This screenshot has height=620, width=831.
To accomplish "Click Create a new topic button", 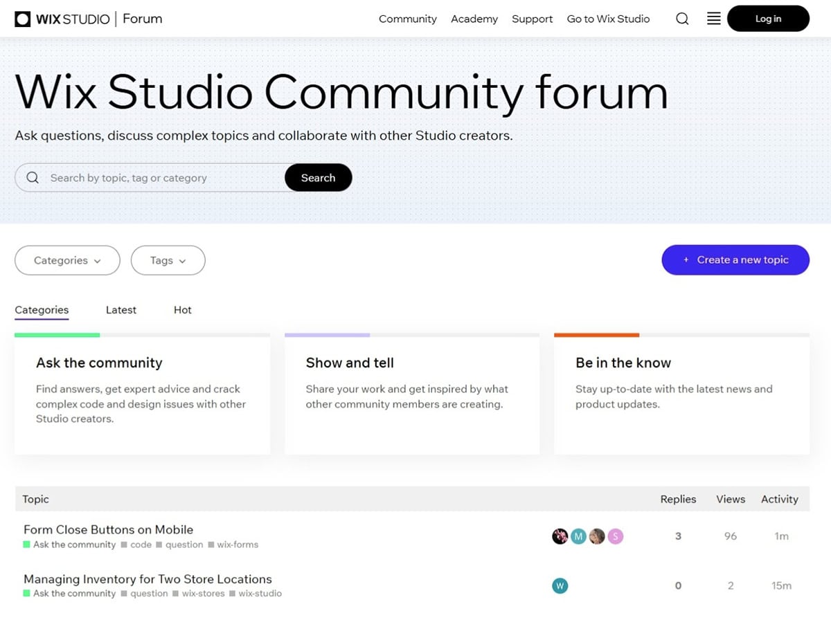I will click(735, 260).
